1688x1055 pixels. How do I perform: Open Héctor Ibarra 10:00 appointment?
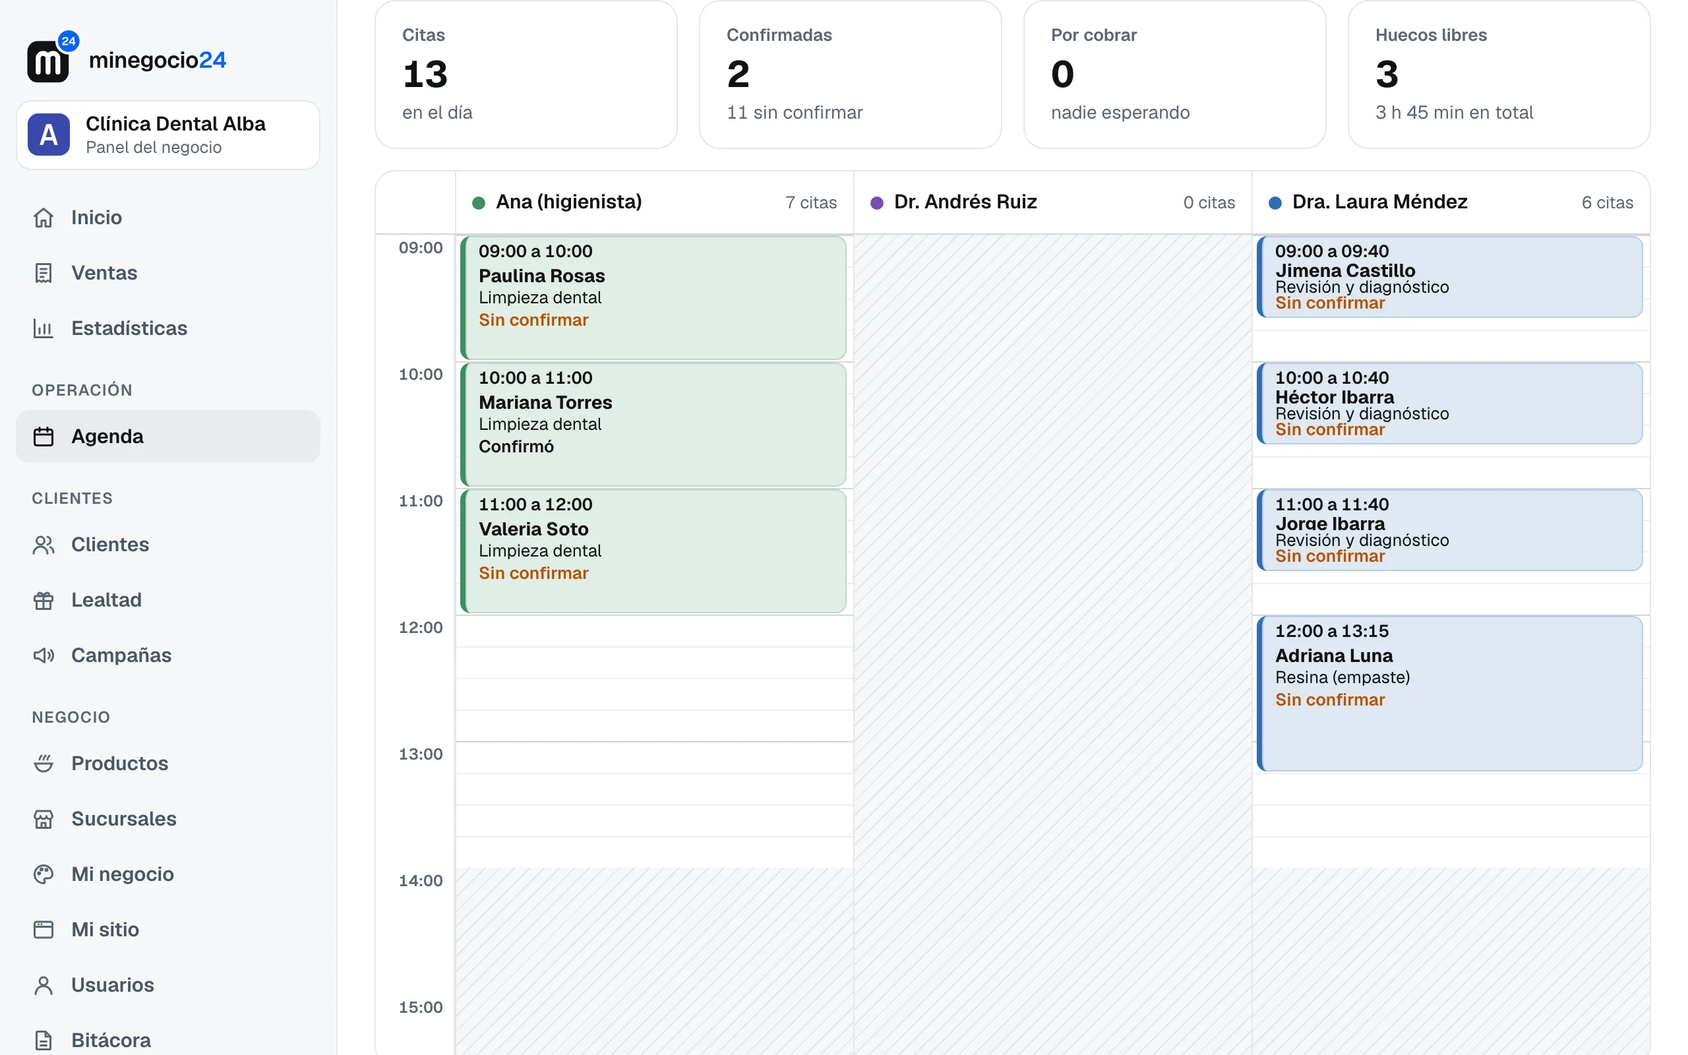click(x=1449, y=404)
